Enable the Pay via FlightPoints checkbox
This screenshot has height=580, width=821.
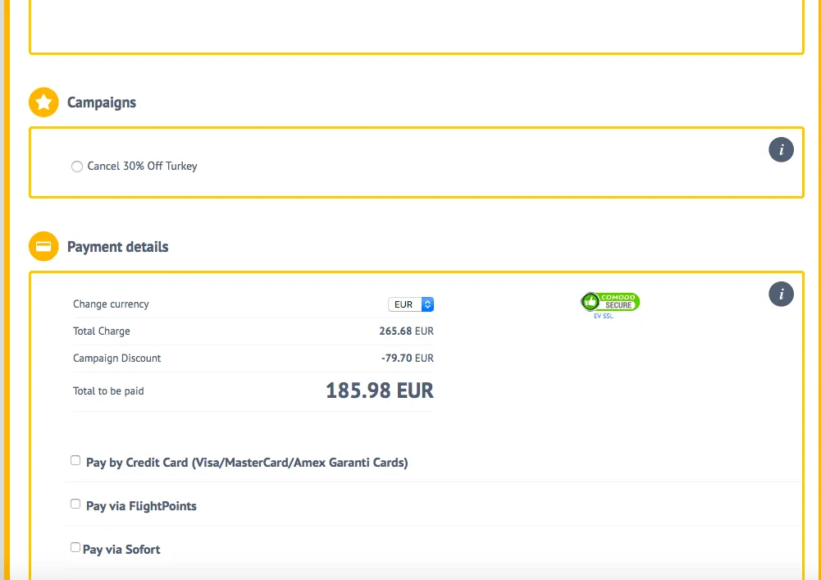pyautogui.click(x=75, y=504)
